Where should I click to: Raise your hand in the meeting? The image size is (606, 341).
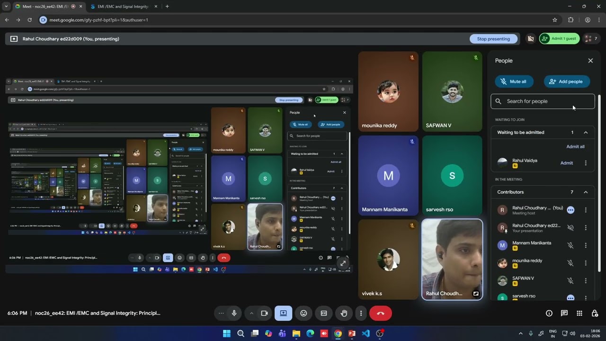click(344, 313)
